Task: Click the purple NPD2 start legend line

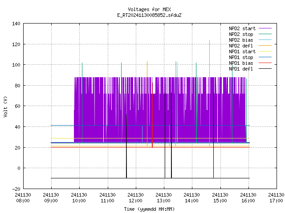Action: coord(265,28)
